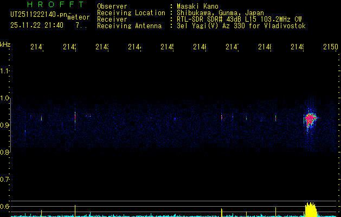Click the 2149 time axis marker
Screen dimensions: 341x217
point(297,47)
